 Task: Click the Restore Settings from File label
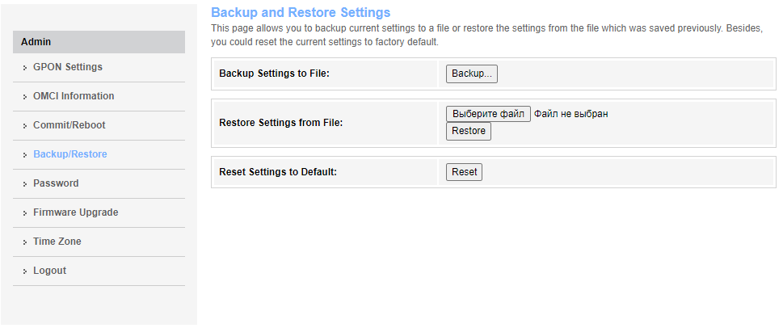281,123
